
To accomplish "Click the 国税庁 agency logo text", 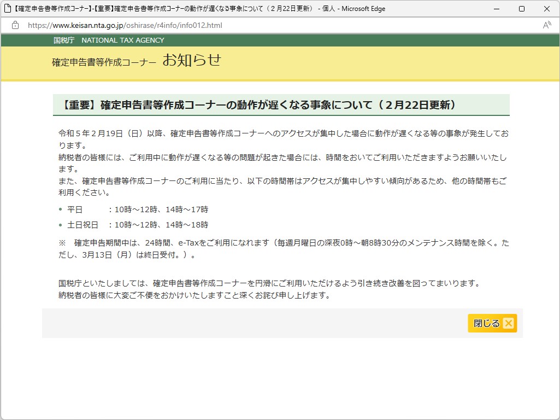I will click(x=64, y=40).
